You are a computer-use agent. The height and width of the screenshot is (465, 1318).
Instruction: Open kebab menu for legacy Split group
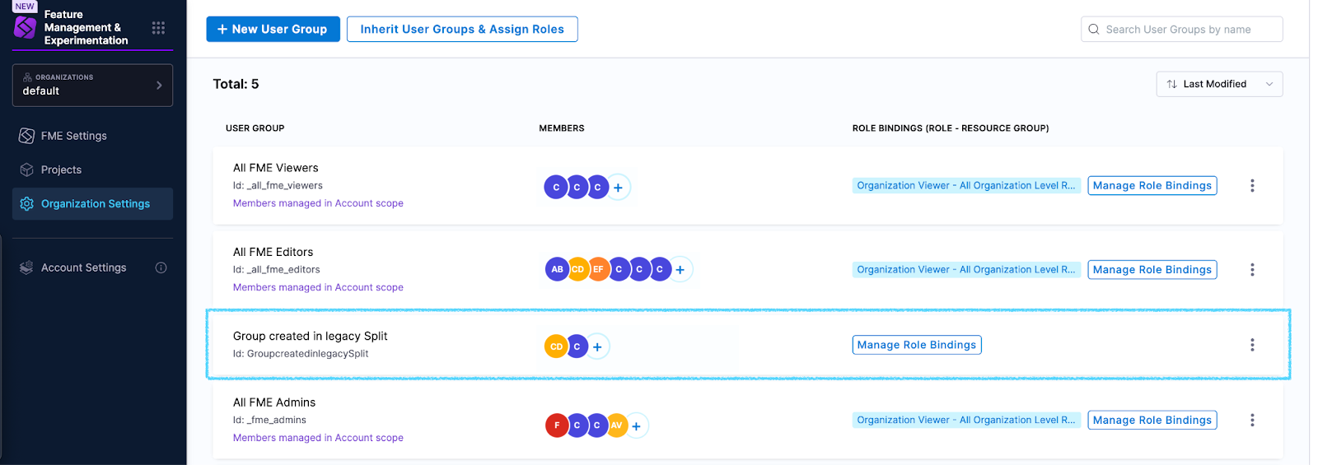[1252, 345]
